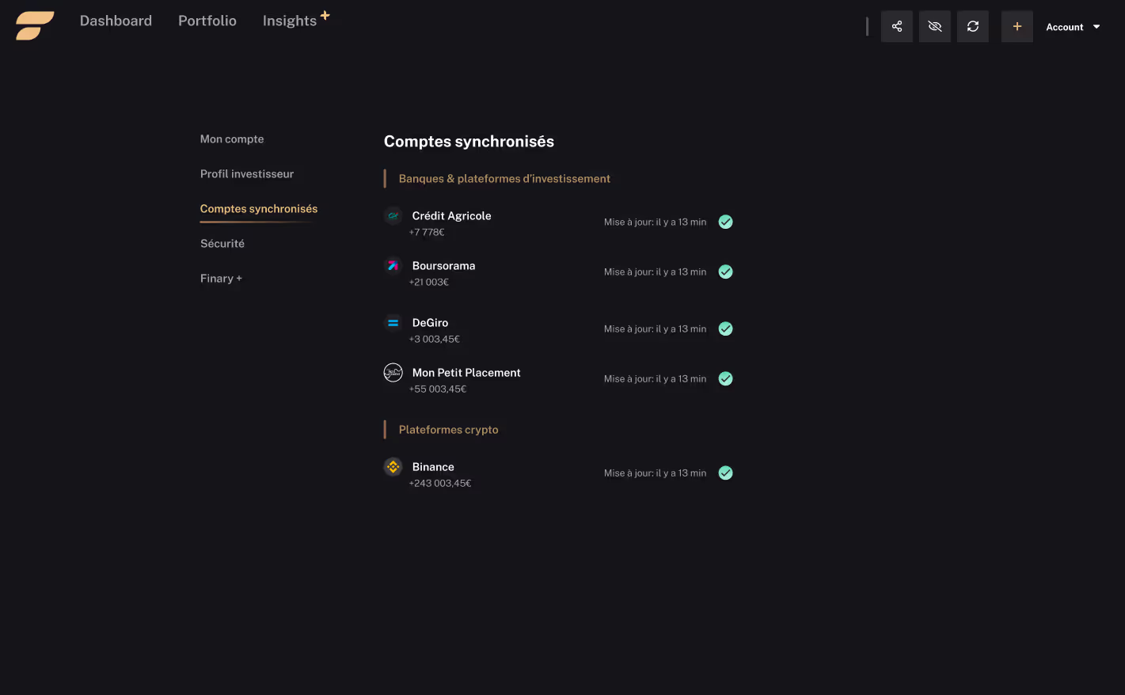Screen dimensions: 1125x695
Task: Click the Banques & plateformes d'investissement heading
Action: pos(504,179)
